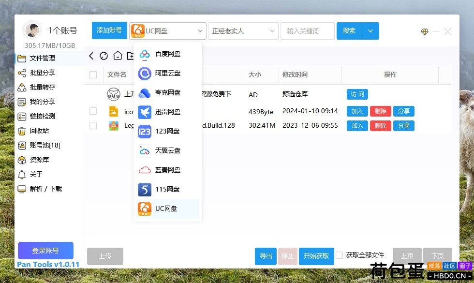Click the ico file image icon

click(x=114, y=111)
